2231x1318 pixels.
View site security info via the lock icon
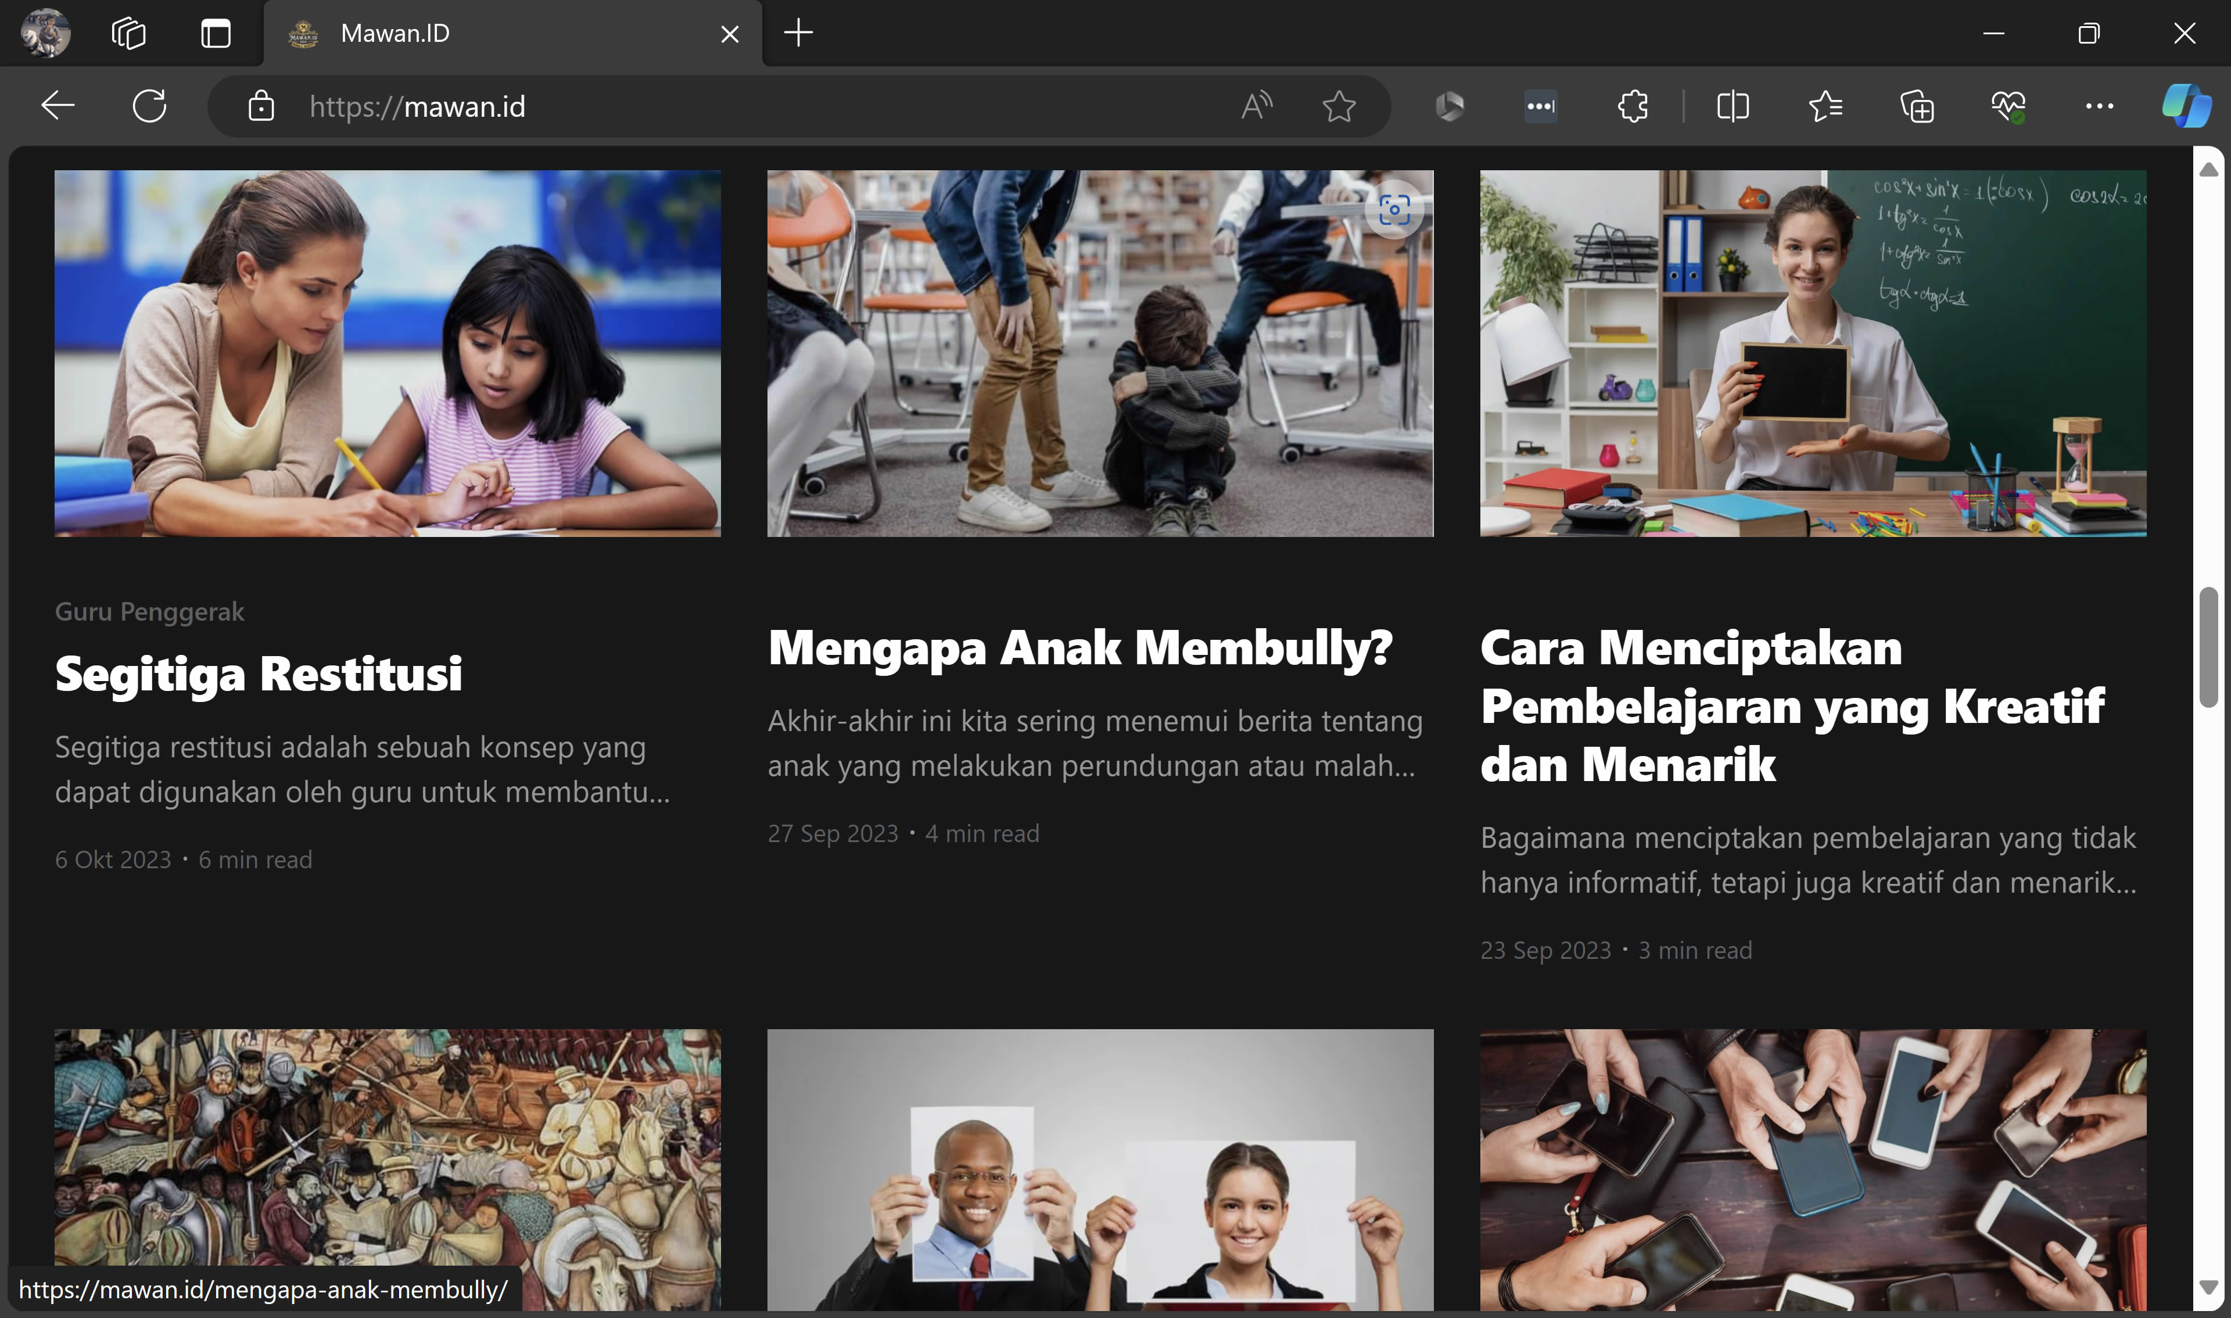262,106
